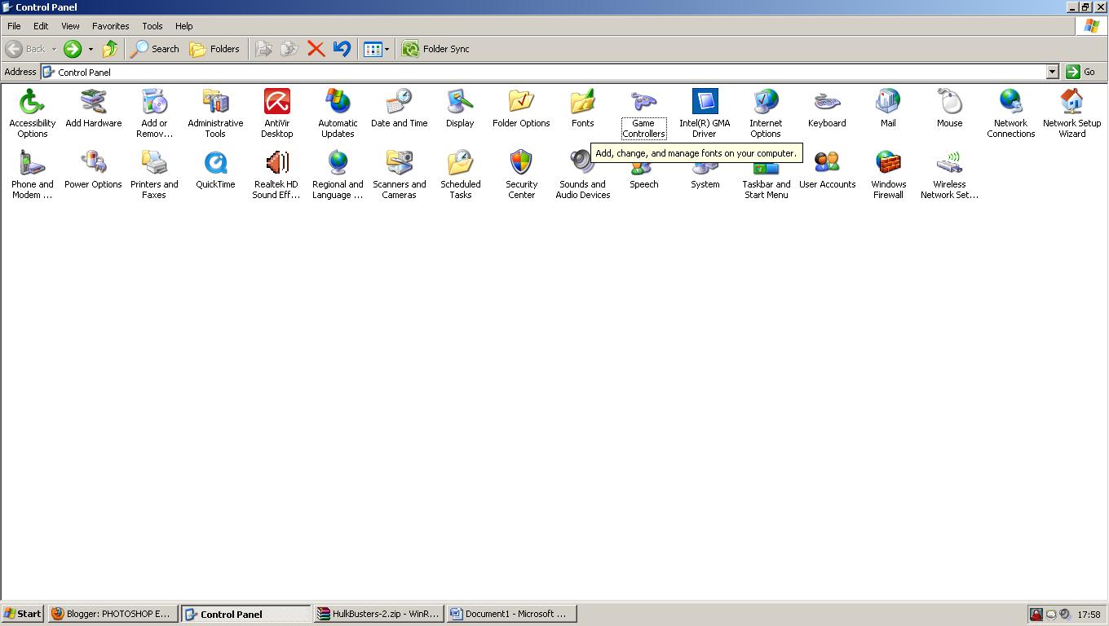Open System applet label
The height and width of the screenshot is (626, 1109).
click(705, 184)
